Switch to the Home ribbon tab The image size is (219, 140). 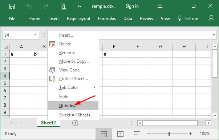coord(35,18)
